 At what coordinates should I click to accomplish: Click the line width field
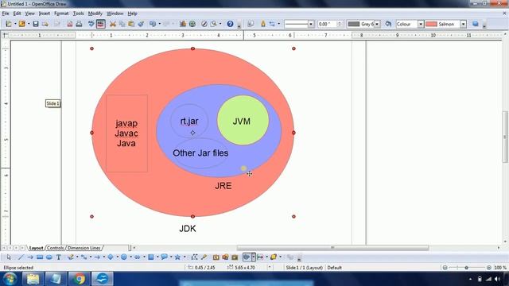(327, 24)
